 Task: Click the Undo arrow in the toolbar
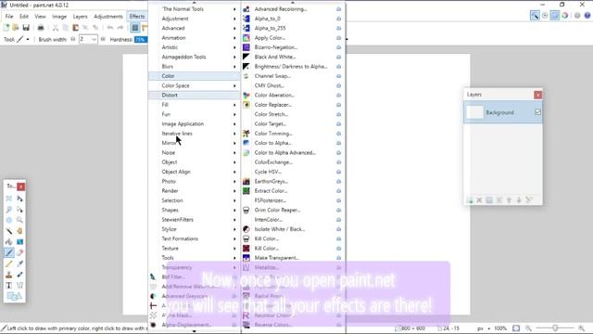pyautogui.click(x=110, y=28)
